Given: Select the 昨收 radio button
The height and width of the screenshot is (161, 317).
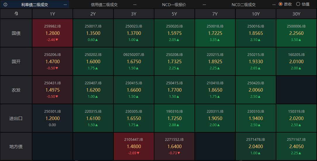Looking at the screenshot, I should [281, 4].
